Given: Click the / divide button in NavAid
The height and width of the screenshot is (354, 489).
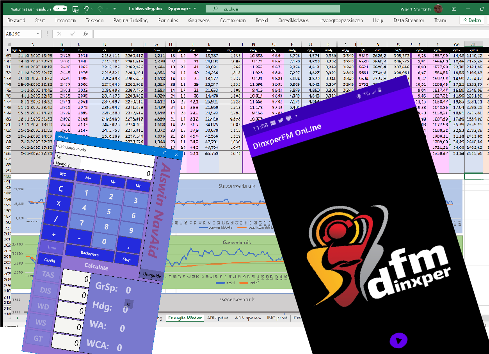Looking at the screenshot, I should (x=56, y=219).
